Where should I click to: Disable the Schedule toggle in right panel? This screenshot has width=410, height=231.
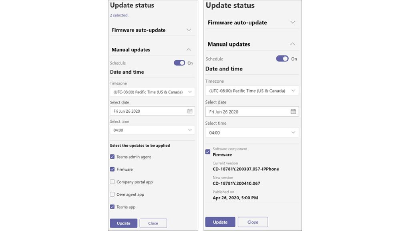(282, 59)
